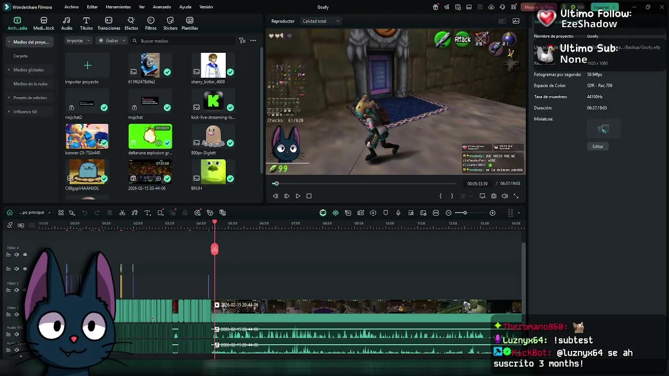Viewport: 669px width, 376px height.
Task: Stop playback with square button
Action: 309,196
